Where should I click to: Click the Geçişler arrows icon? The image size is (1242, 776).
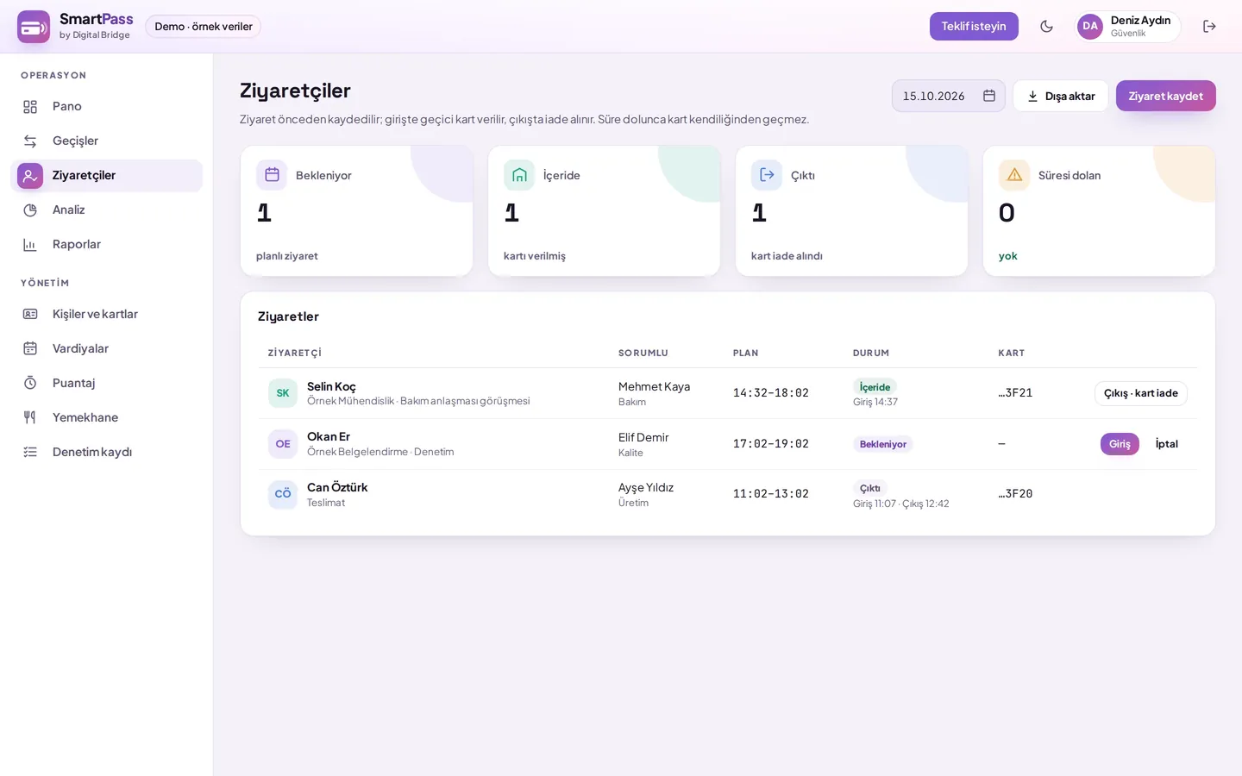tap(30, 141)
